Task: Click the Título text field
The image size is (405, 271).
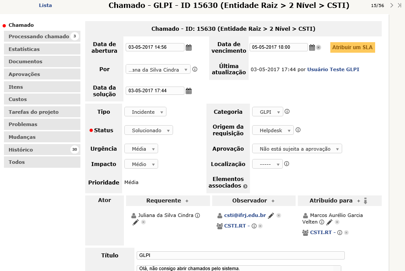Action: [x=240, y=255]
